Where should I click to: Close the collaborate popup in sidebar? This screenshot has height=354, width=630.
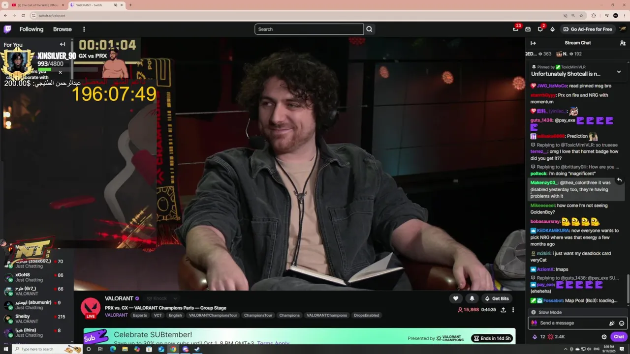[x=61, y=72]
